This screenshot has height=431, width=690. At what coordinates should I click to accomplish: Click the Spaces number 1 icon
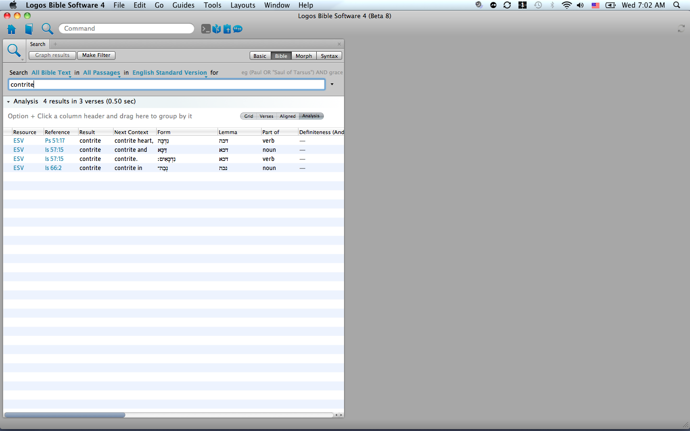pos(522,5)
